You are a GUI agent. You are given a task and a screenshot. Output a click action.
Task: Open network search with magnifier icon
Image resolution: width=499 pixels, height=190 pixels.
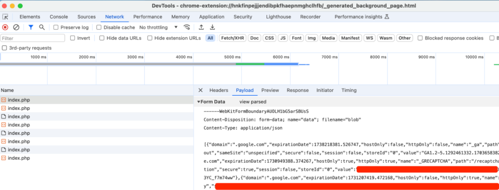(x=42, y=27)
